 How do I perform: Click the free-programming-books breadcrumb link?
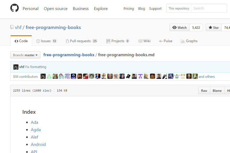pyautogui.click(x=69, y=55)
